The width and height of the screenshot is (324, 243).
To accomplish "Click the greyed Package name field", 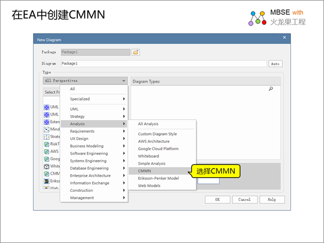I will click(95, 52).
